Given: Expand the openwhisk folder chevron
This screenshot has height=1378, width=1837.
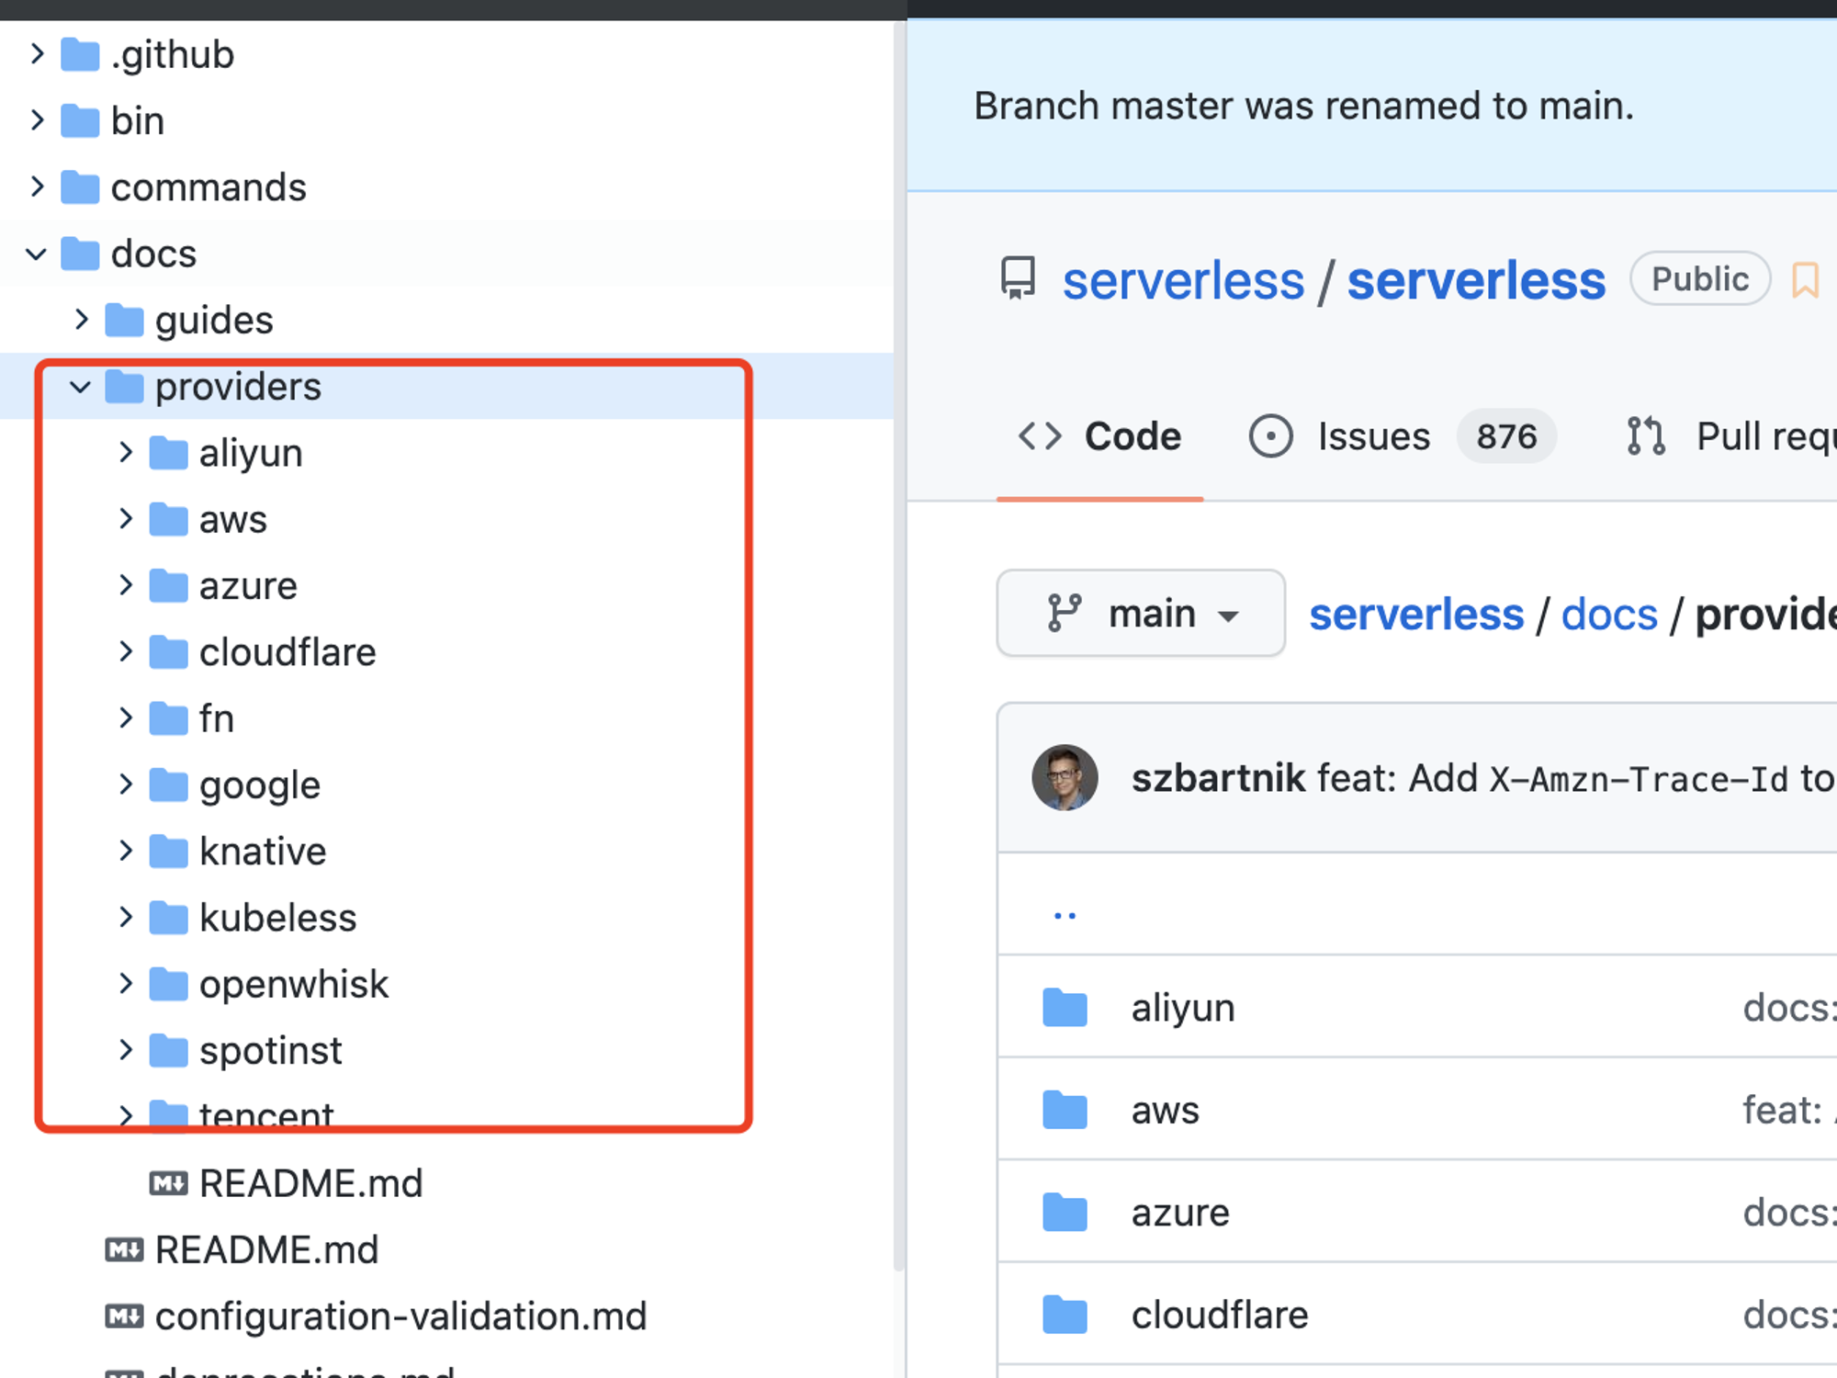Looking at the screenshot, I should coord(126,984).
